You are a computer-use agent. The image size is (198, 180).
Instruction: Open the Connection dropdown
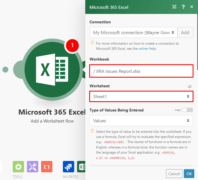pos(133,33)
